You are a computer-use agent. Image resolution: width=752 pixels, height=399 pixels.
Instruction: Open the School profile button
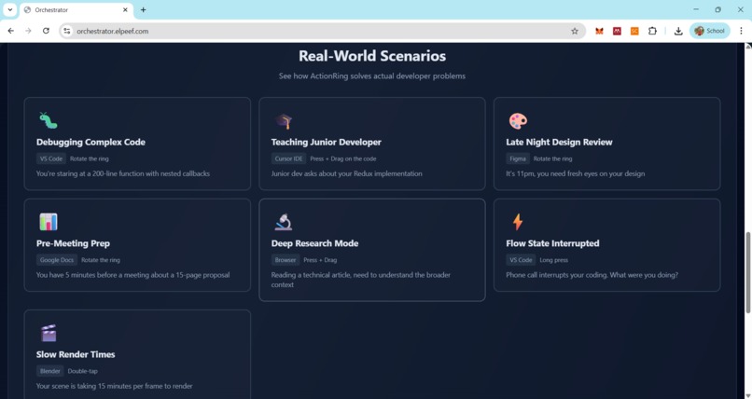click(710, 31)
